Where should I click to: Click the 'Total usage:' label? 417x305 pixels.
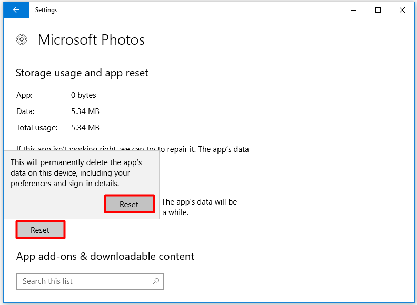pos(37,128)
